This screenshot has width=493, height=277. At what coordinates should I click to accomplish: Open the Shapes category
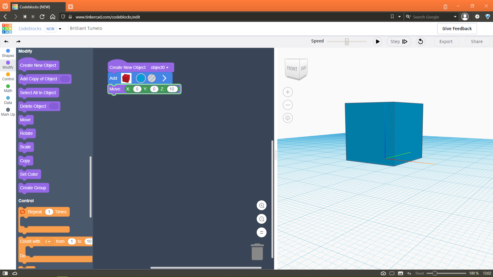[8, 53]
